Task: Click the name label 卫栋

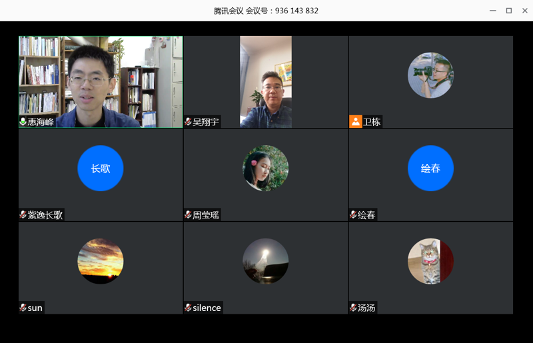Action: point(372,122)
